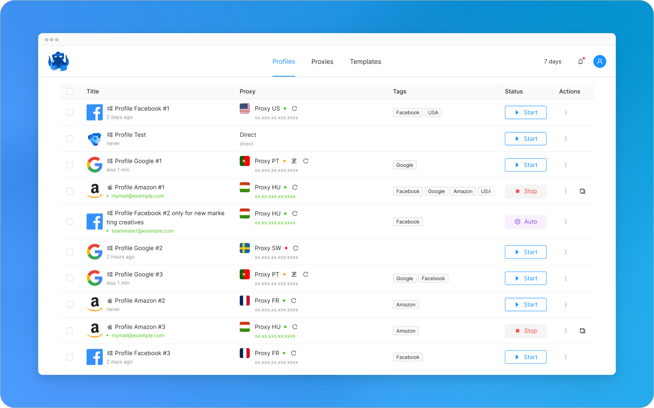Click the Google tag on Profile Google #1
The image size is (654, 408).
click(405, 165)
